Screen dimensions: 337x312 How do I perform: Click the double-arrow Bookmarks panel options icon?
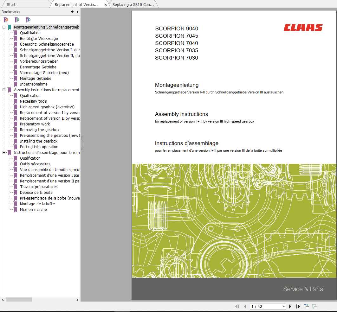(72, 12)
